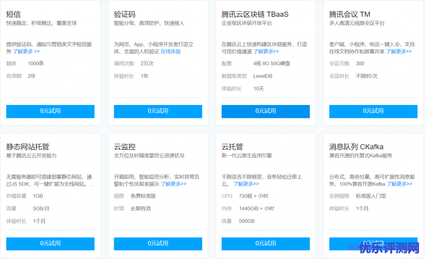The height and width of the screenshot is (259, 425).
Task: Select the 2万次 call count value
Action: click(x=147, y=64)
